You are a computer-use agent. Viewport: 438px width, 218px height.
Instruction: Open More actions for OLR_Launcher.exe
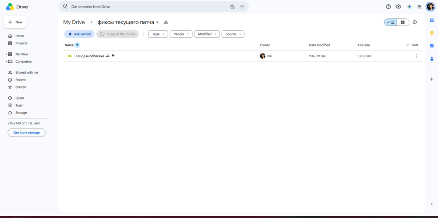coord(417,56)
